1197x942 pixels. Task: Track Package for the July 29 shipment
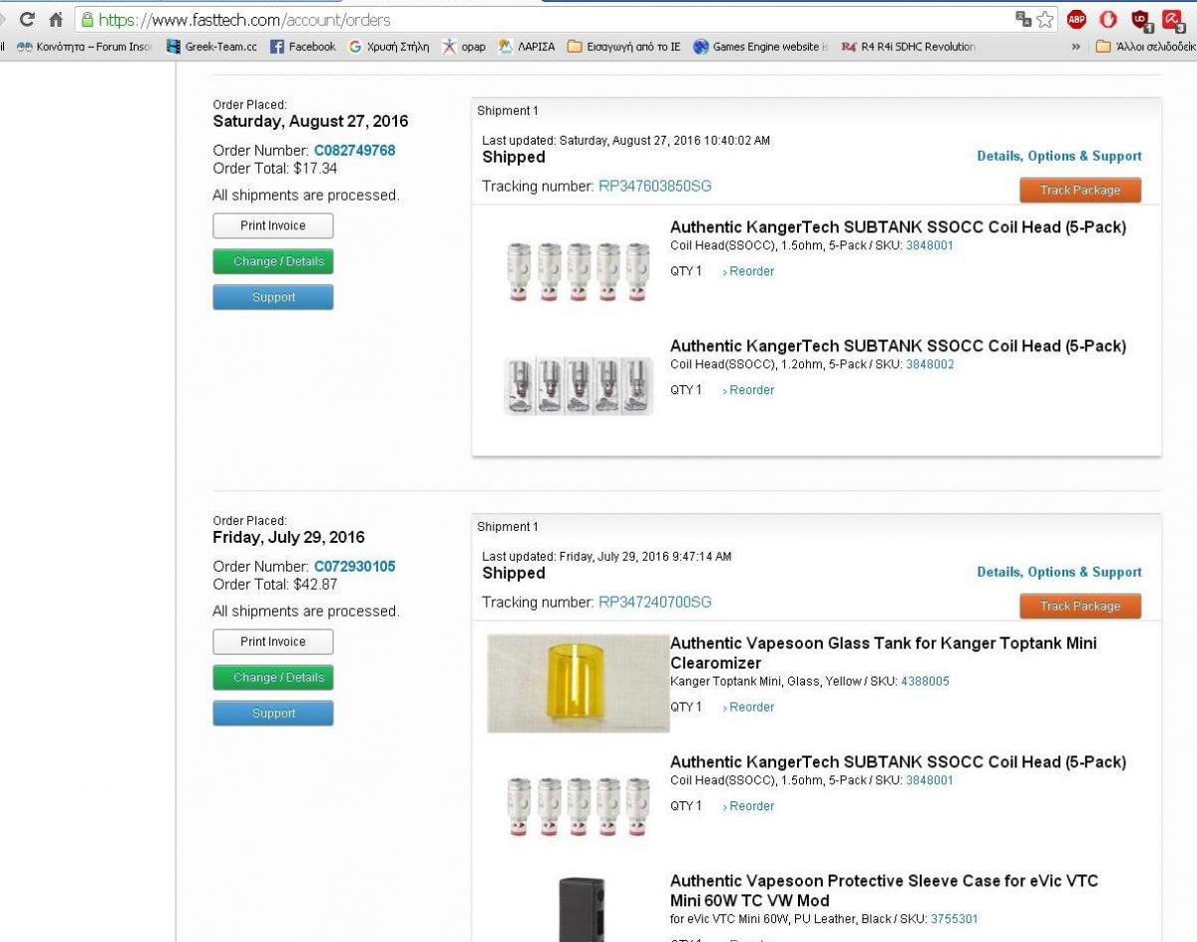point(1080,606)
